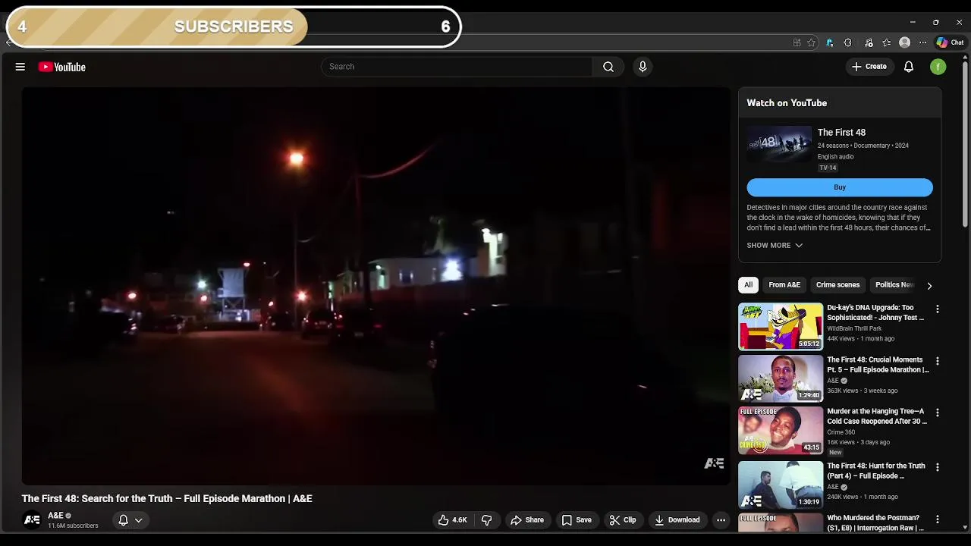
Task: Open the browser settings and more menu
Action: coord(923,42)
